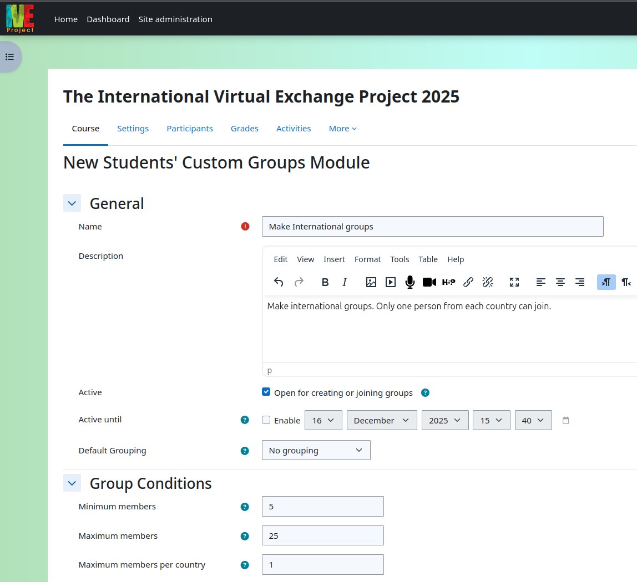Align text left in editor

540,282
